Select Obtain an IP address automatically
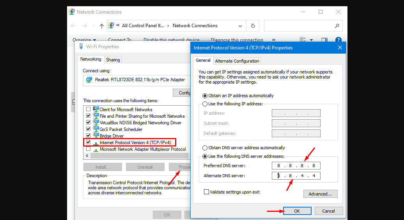This screenshot has height=220, width=404. (x=205, y=96)
